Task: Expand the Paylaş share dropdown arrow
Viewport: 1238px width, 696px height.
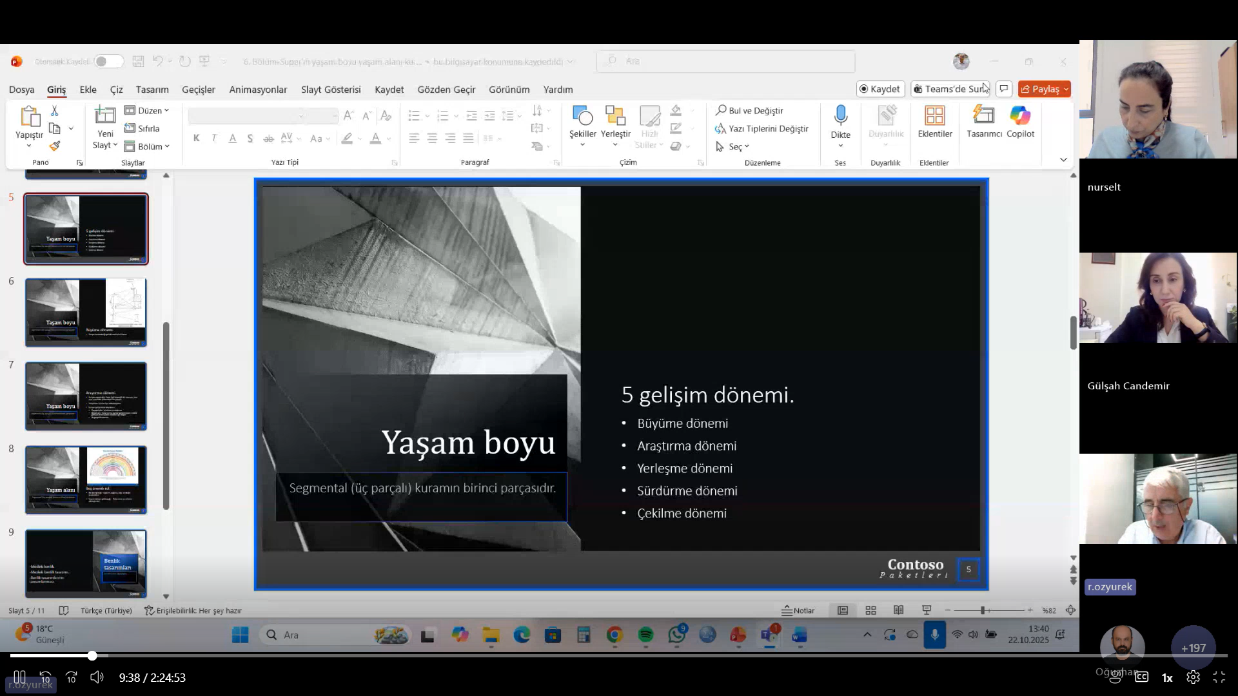Action: [1066, 89]
